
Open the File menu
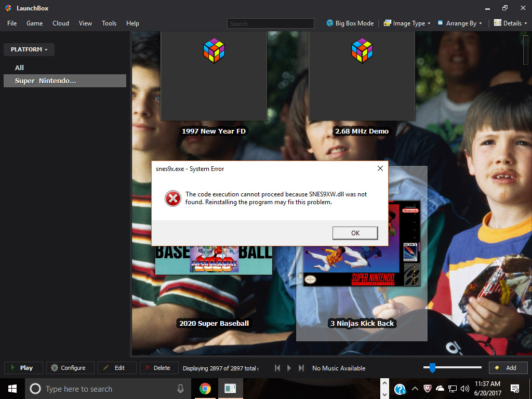pyautogui.click(x=12, y=23)
